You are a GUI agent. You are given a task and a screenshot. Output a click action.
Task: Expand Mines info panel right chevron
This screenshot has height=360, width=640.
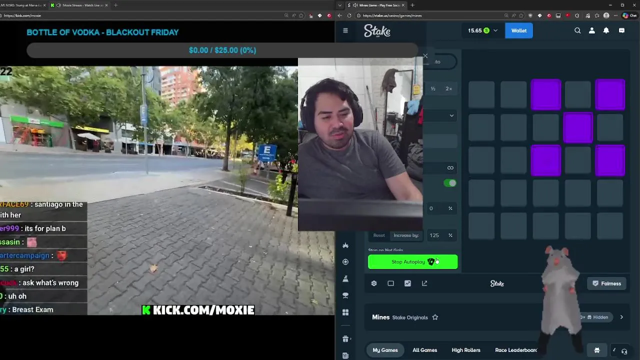tap(621, 317)
